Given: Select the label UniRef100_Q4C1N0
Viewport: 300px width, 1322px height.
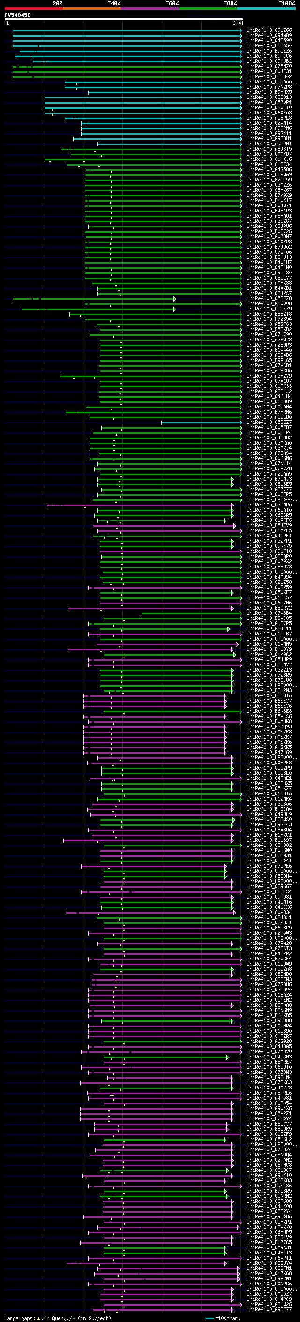Looking at the screenshot, I should pos(269,268).
